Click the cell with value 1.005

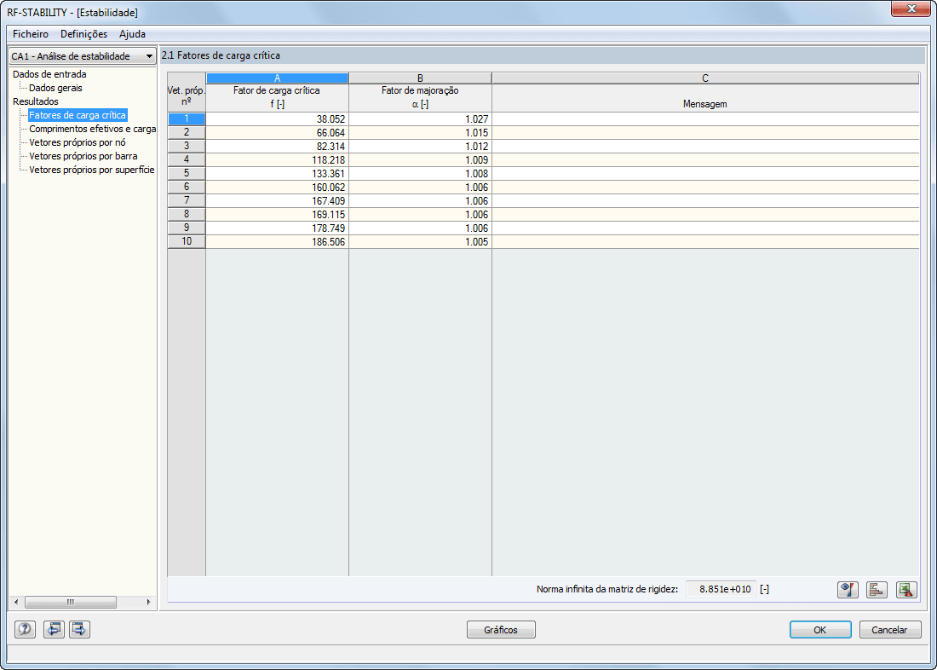[x=420, y=242]
